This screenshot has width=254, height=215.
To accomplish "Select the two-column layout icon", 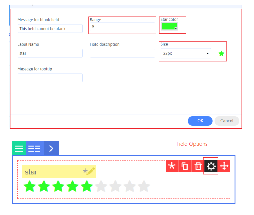I will (35, 148).
